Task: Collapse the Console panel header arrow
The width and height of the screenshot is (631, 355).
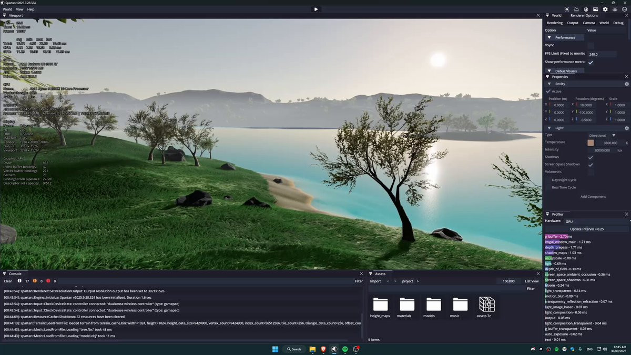Action: click(x=5, y=273)
